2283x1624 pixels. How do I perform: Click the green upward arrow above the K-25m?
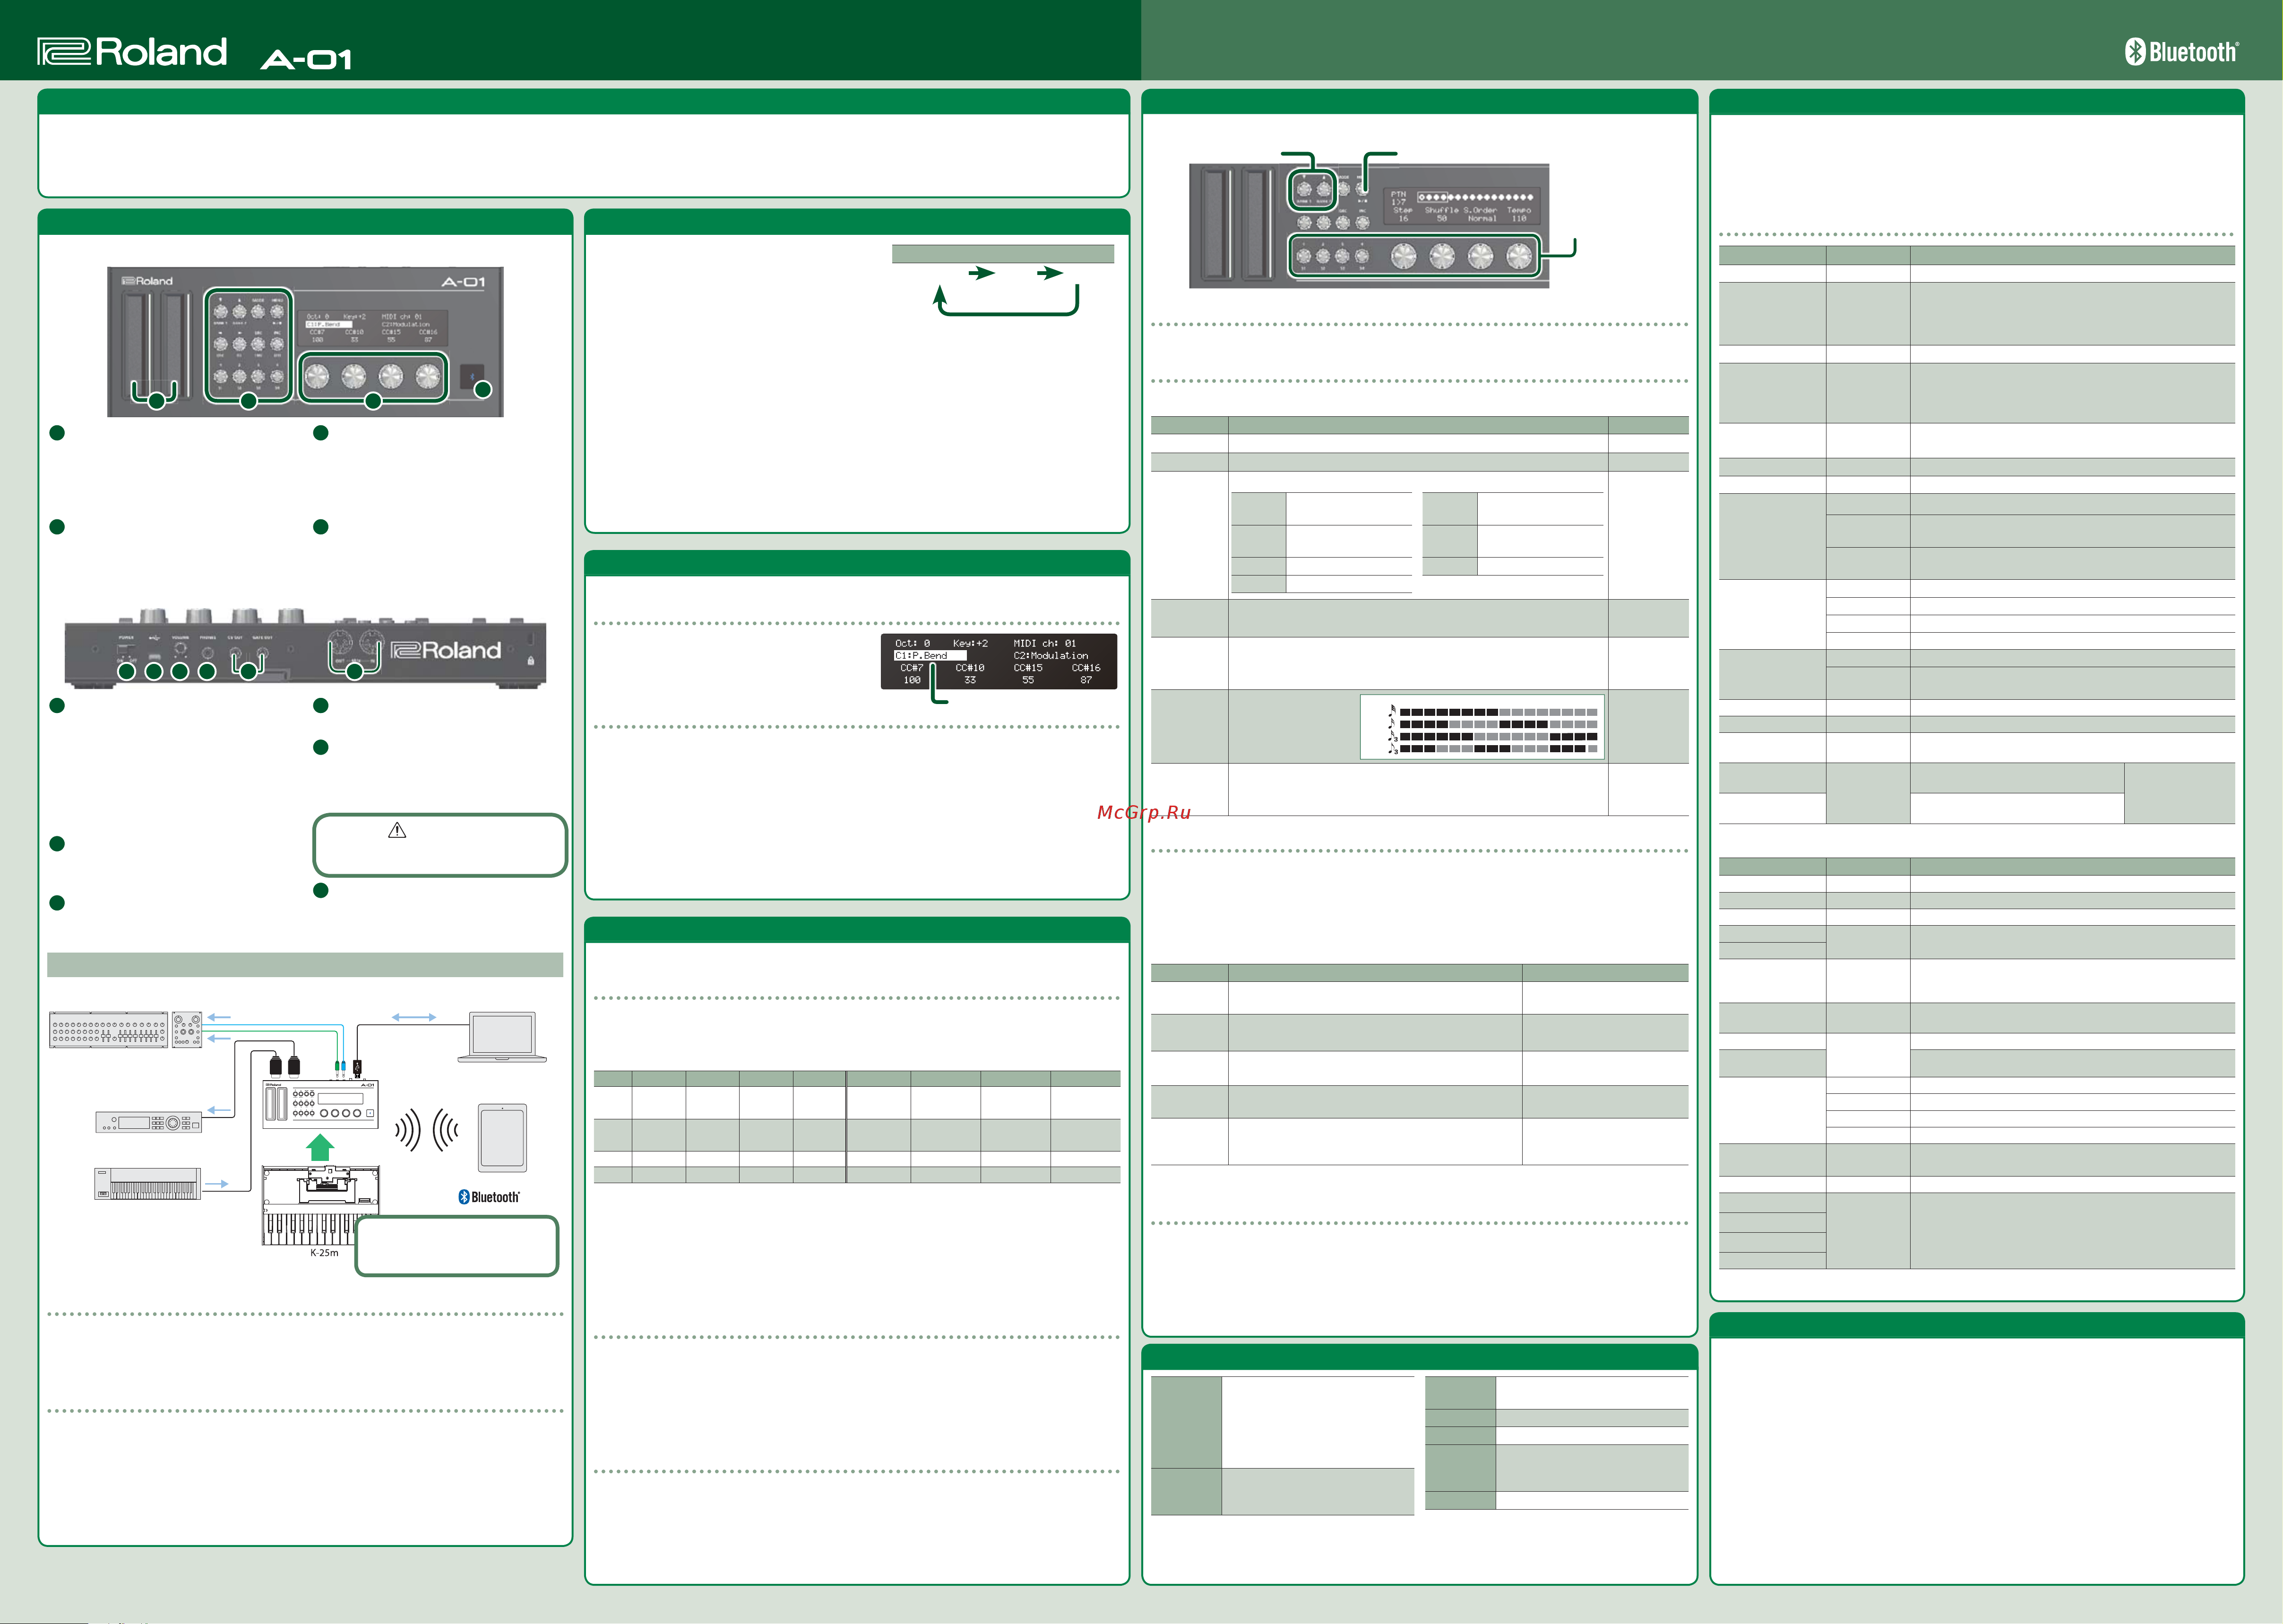(x=320, y=1147)
